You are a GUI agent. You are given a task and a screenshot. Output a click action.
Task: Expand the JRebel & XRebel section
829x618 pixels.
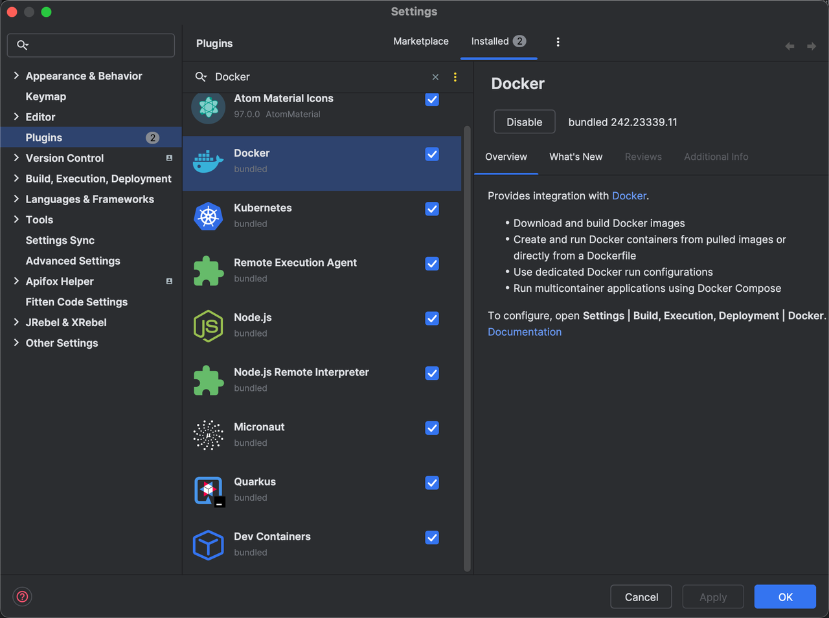(16, 322)
